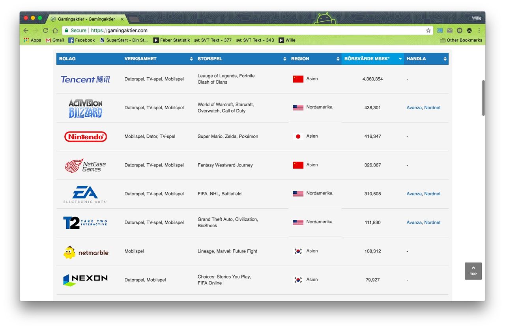Image resolution: width=505 pixels, height=329 pixels.
Task: Expand the Other Bookmarks folder
Action: (x=461, y=40)
